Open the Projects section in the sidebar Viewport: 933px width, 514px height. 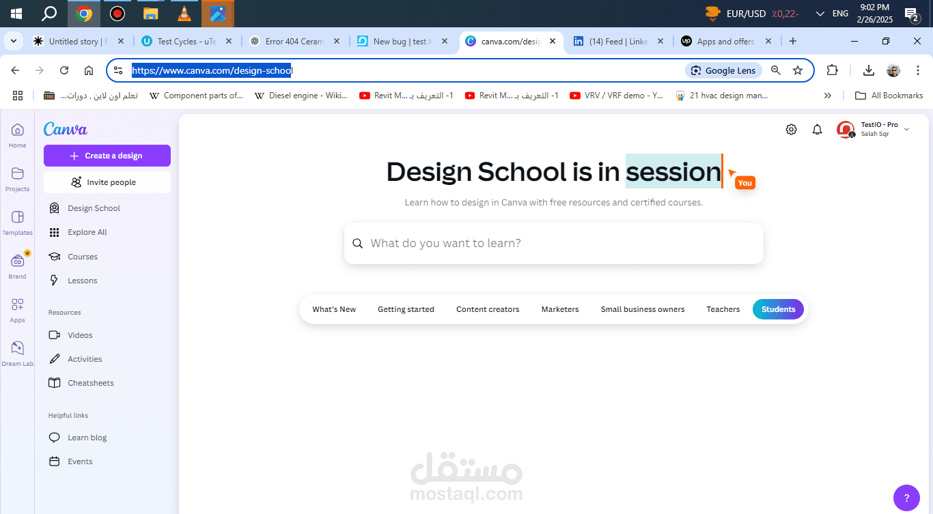coord(18,179)
